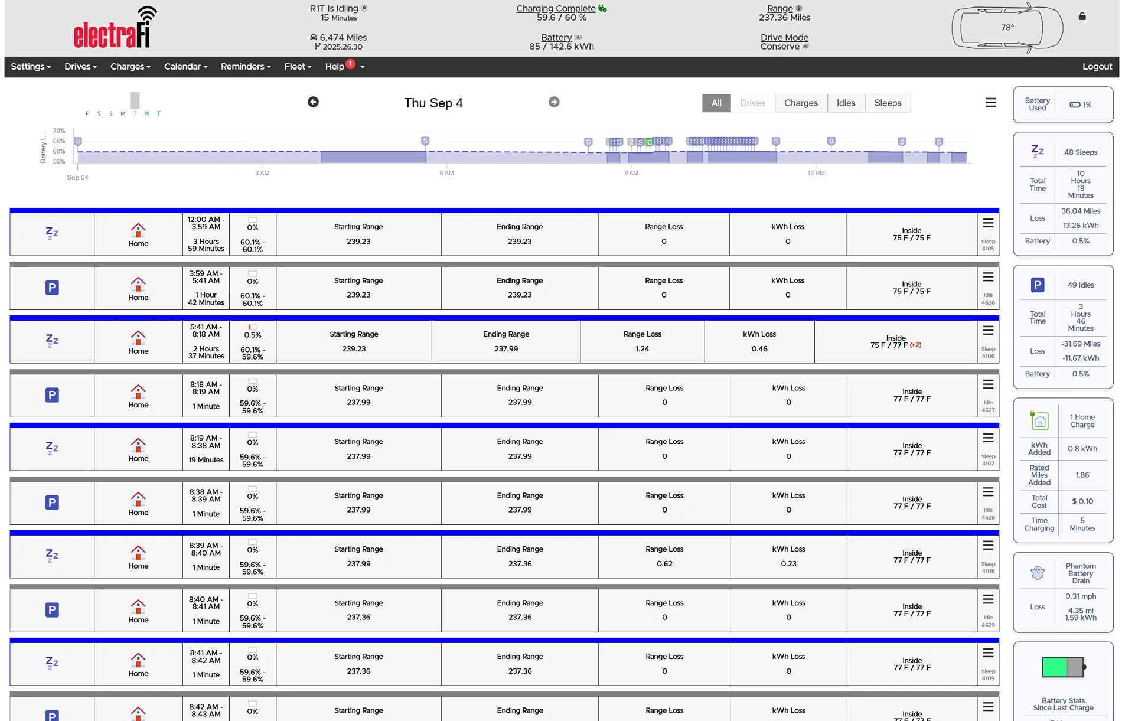Screen dimensions: 1122x721
Task: Click the lock icon near vehicle image
Action: (1082, 16)
